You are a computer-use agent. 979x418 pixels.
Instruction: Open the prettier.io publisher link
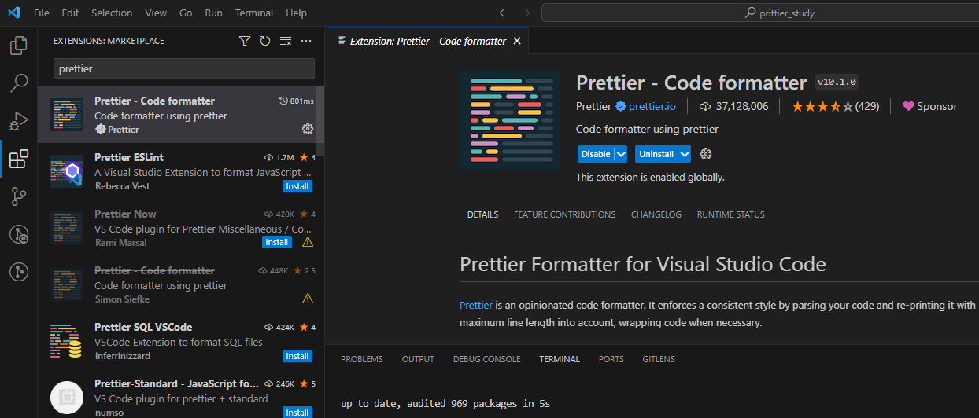click(652, 106)
